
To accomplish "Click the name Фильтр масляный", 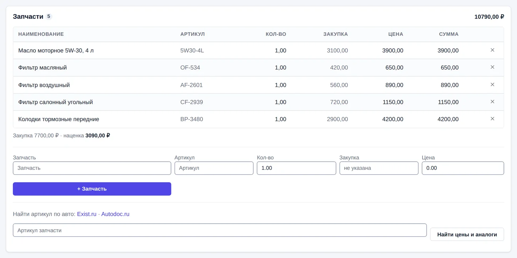I will pos(42,68).
